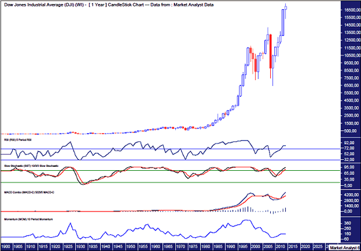Click the 1940 year label
361x251 pixels.
(x=105, y=246)
